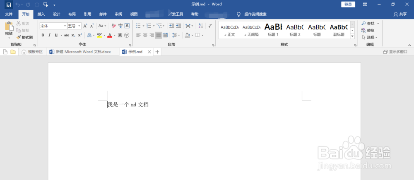Add a new tab with plus button
The image size is (414, 180).
(157, 52)
